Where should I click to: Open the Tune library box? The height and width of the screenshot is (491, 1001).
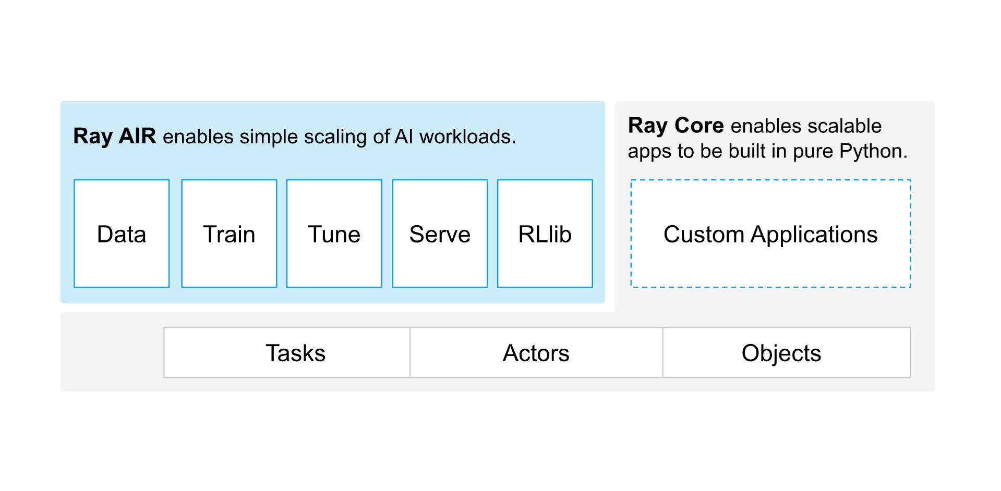(334, 234)
